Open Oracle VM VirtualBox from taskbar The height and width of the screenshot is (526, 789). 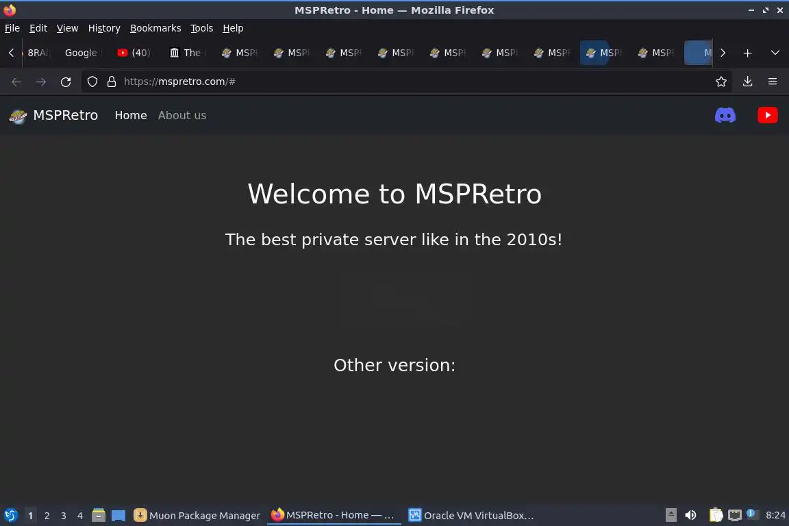(471, 516)
